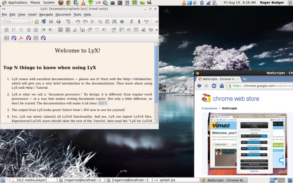Click the TeX code insert icon
The image size is (293, 183).
pos(150,30)
